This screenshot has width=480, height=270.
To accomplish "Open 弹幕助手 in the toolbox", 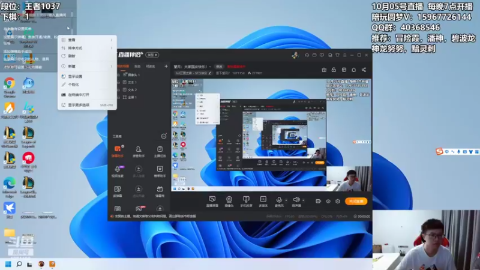I will click(x=117, y=151).
